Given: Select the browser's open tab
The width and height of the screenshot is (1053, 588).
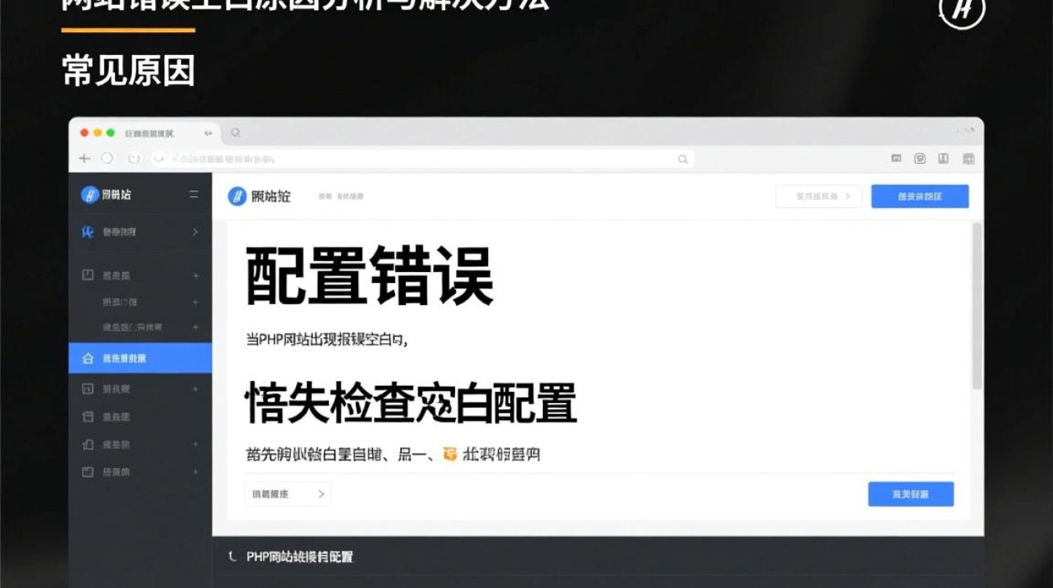Looking at the screenshot, I should click(x=149, y=133).
